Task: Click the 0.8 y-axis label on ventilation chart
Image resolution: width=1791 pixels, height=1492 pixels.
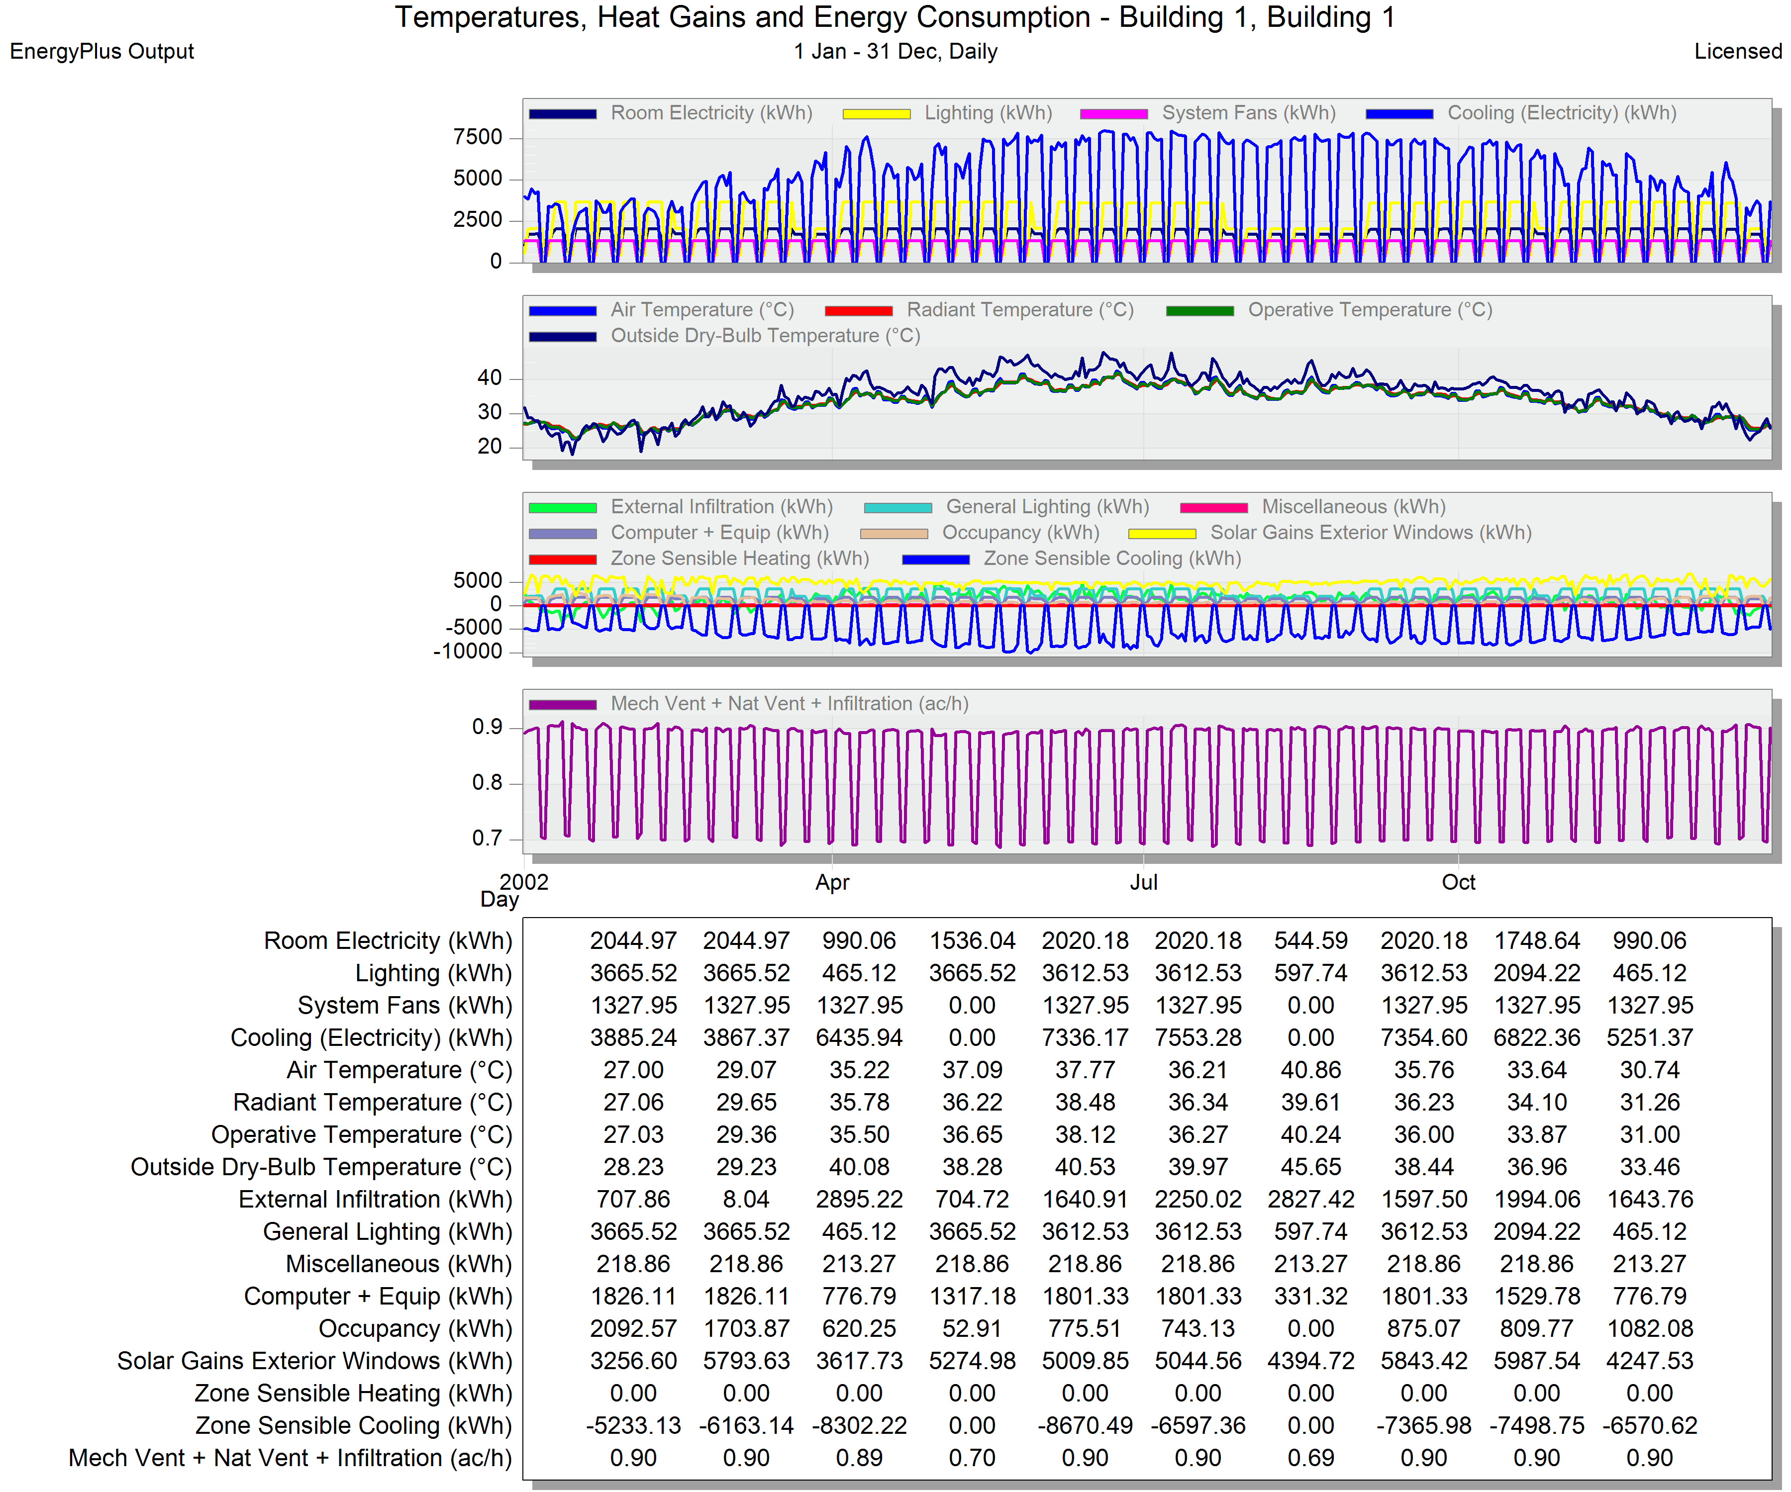Action: point(487,783)
